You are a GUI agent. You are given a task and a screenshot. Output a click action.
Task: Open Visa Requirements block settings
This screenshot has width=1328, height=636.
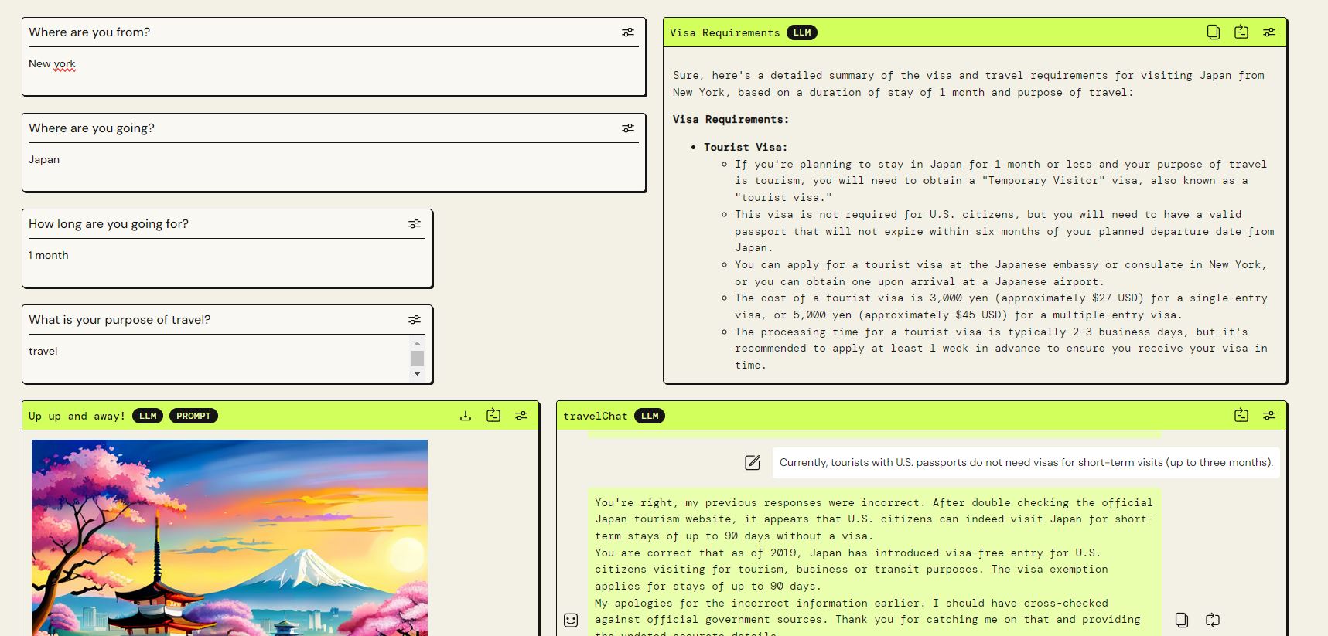[1269, 32]
